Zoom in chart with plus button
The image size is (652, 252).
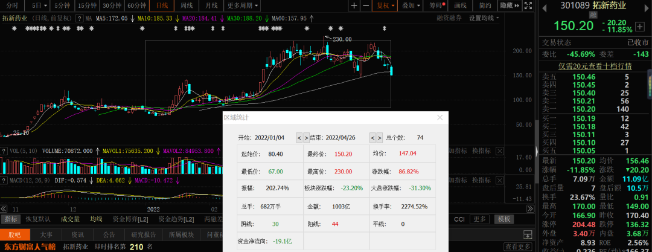(354, 6)
